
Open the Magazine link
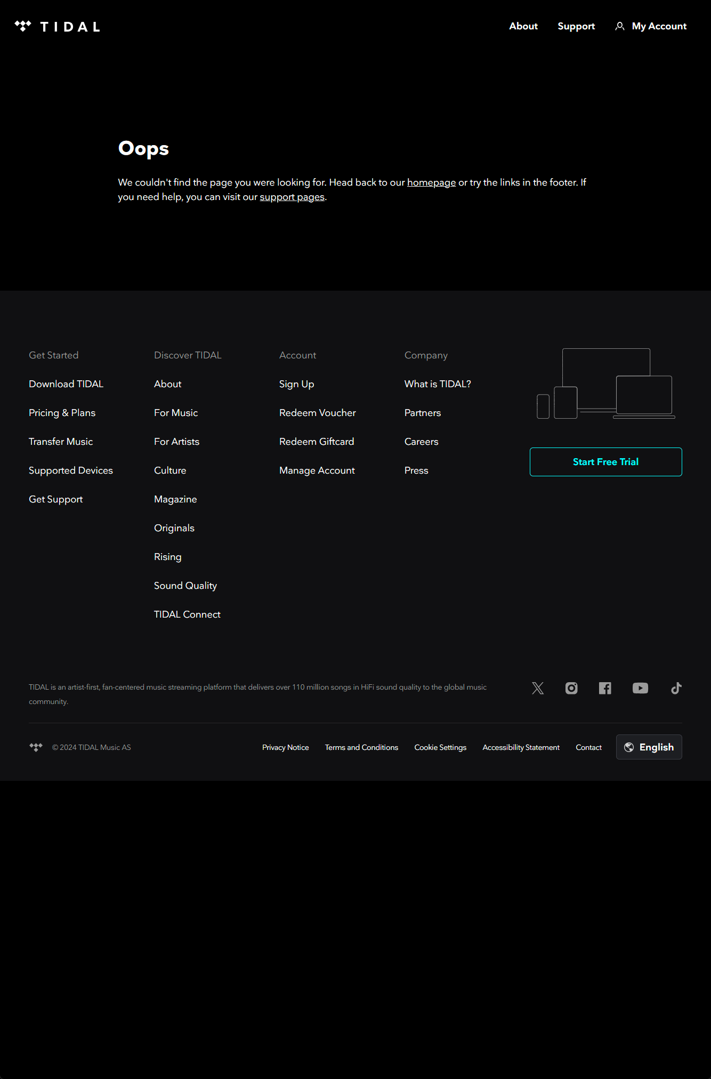point(175,499)
